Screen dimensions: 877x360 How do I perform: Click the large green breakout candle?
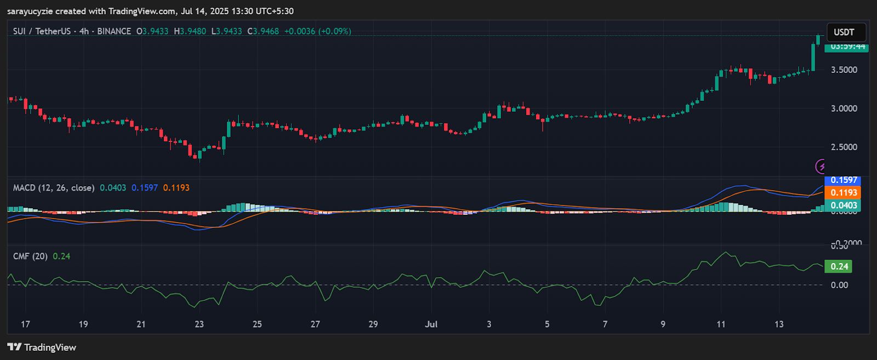tap(813, 58)
